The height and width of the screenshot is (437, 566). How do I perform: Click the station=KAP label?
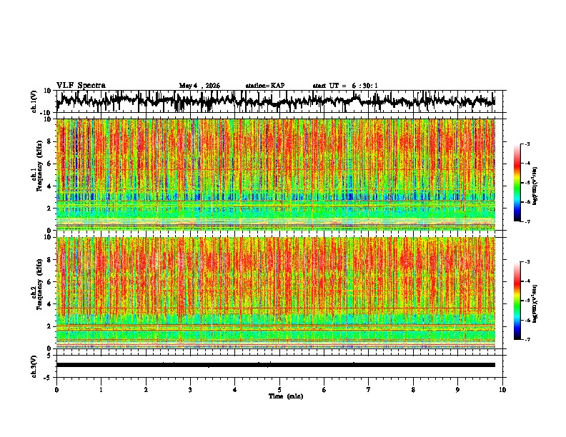[265, 86]
